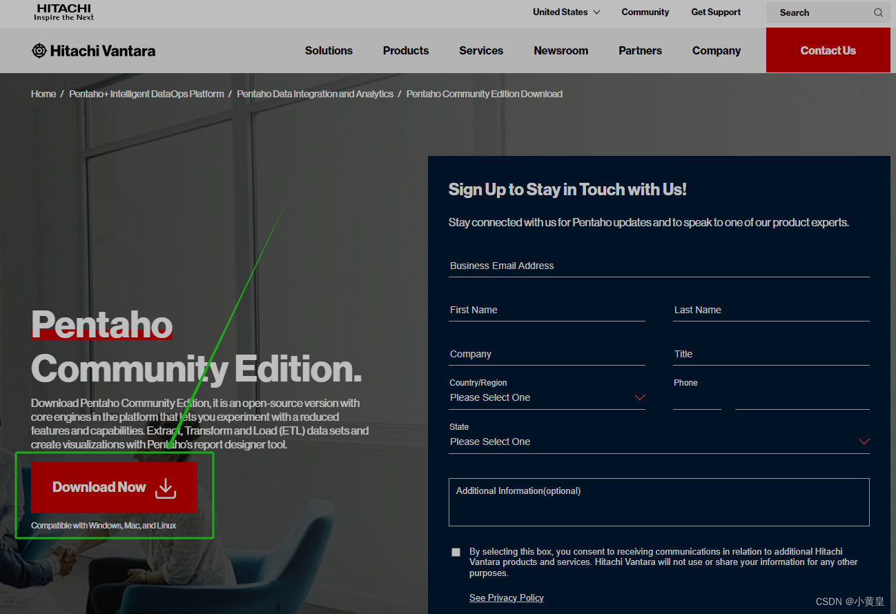896x614 pixels.
Task: Click the download arrow icon on the Download Now button
Action: (x=166, y=488)
